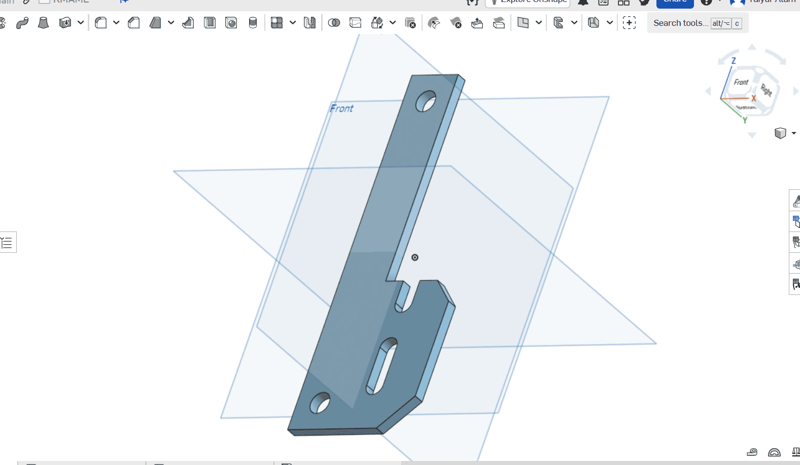Select the Split tool
Screen dimensions: 800x465
[356, 23]
